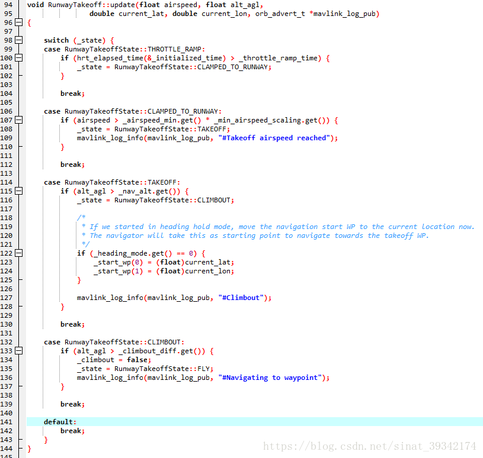Collapse the if block fold at line 100

tap(19, 58)
